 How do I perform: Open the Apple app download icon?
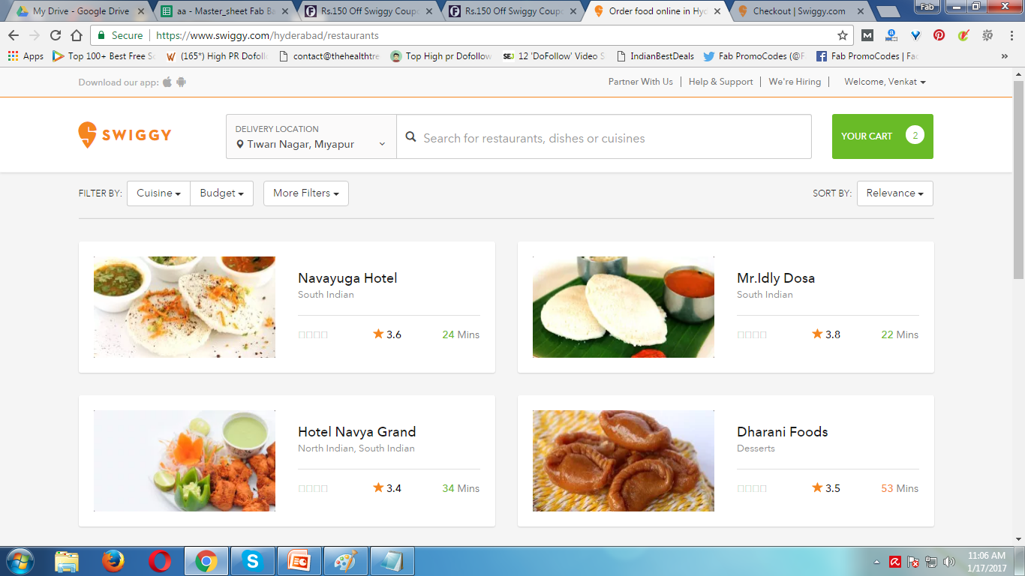pyautogui.click(x=167, y=82)
